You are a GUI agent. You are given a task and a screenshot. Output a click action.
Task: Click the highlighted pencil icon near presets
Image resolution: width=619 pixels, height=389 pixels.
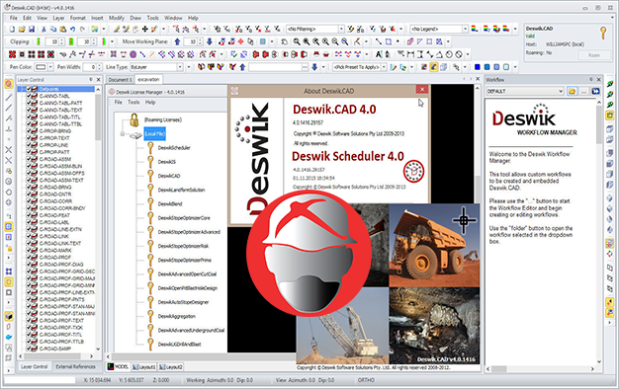click(433, 67)
